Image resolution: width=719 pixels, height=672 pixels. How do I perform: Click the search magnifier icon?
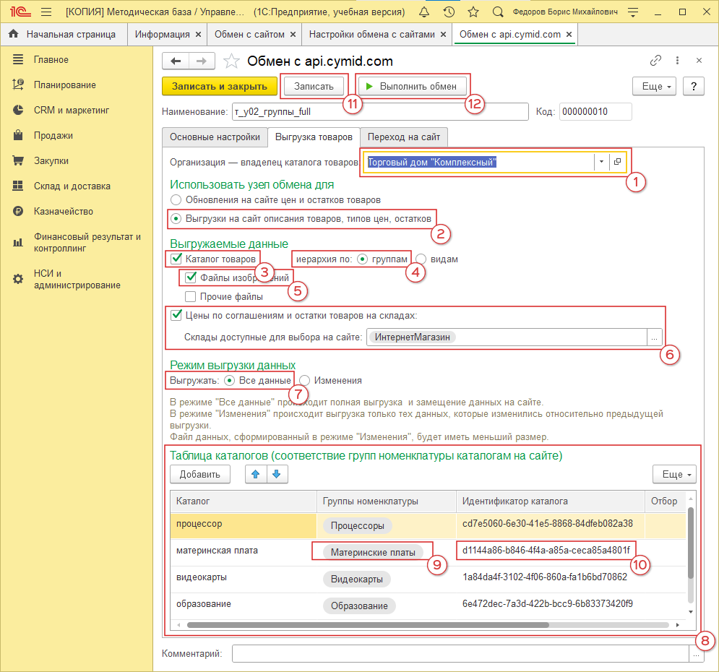(497, 12)
